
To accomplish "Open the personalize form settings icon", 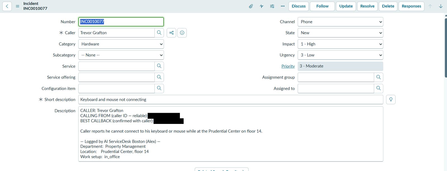I will 272,6.
